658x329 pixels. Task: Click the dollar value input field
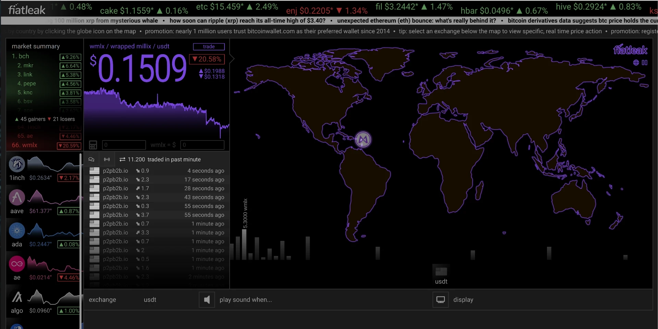202,145
